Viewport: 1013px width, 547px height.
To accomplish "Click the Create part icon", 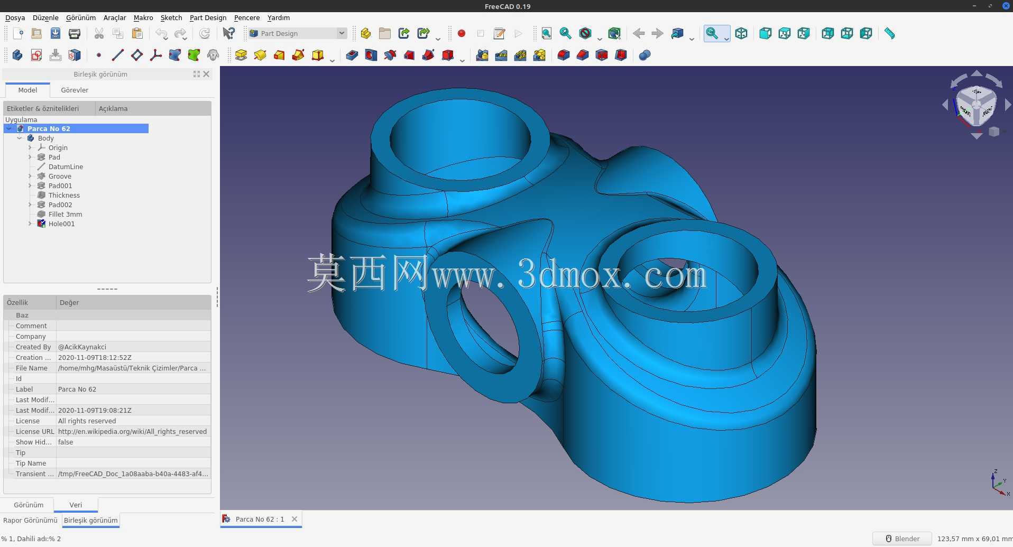I will pyautogui.click(x=365, y=33).
